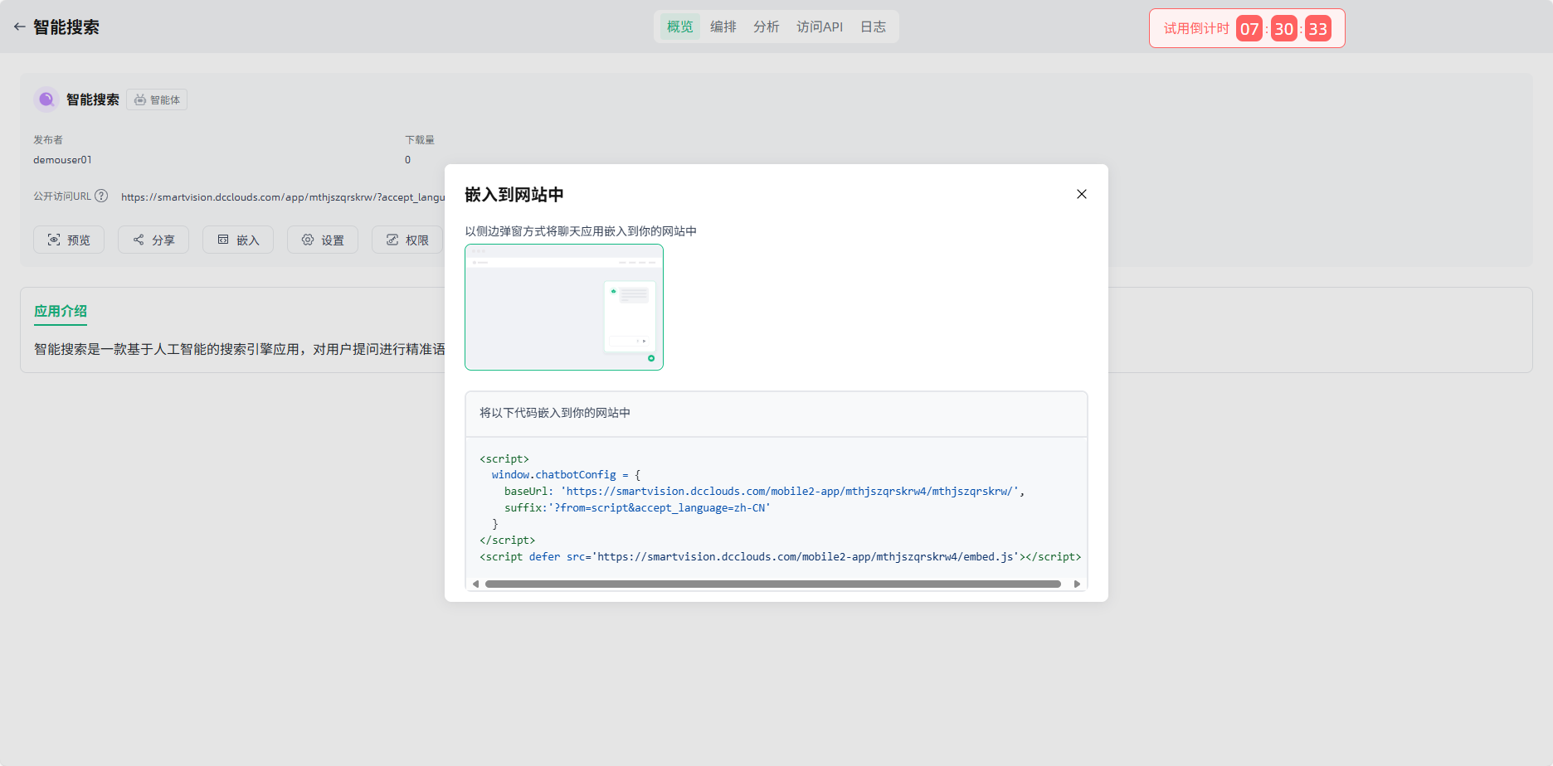Click the right arrow of the code scrollbar
1553x766 pixels.
coord(1077,584)
